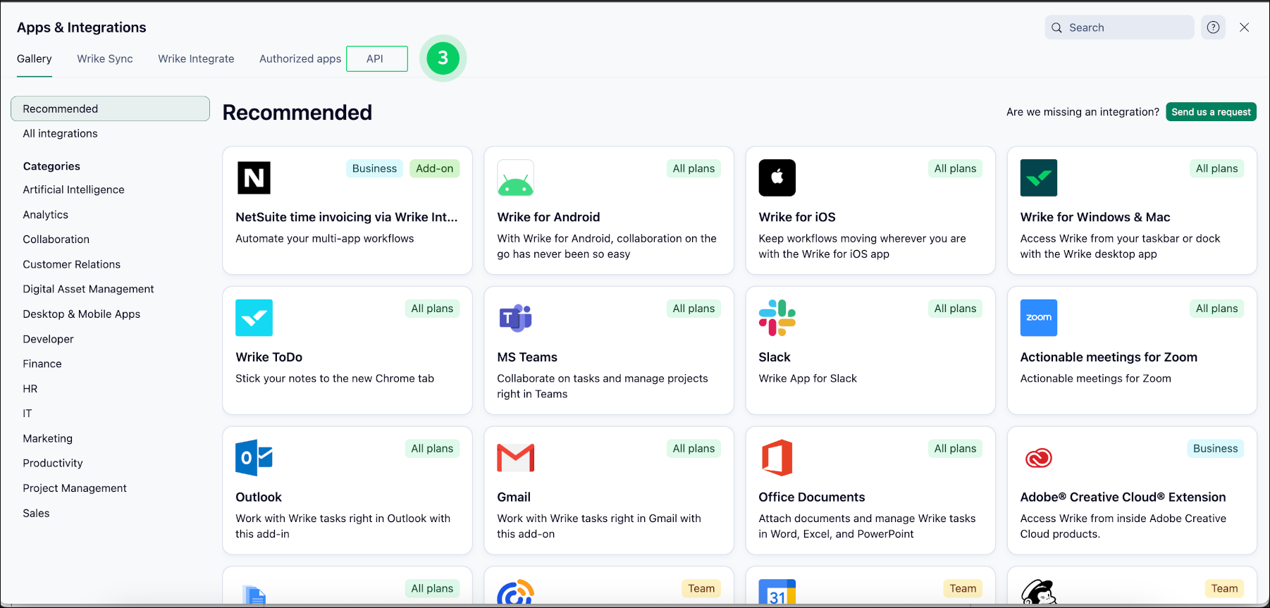Click the Office Documents logo icon
The height and width of the screenshot is (608, 1270).
pos(777,458)
